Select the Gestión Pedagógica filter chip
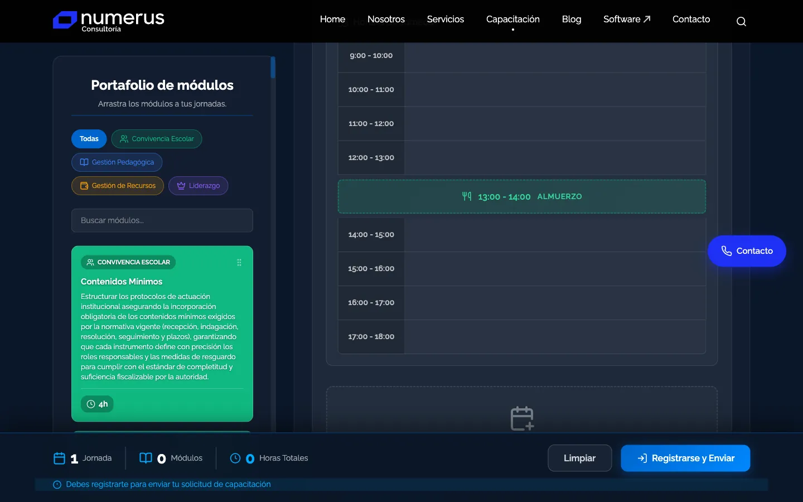This screenshot has height=502, width=803. (117, 162)
